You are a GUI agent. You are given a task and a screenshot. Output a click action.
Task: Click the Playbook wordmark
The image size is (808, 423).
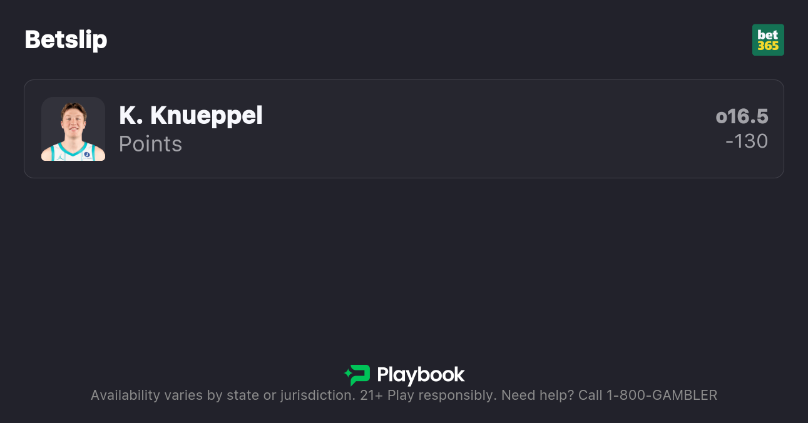(x=422, y=375)
